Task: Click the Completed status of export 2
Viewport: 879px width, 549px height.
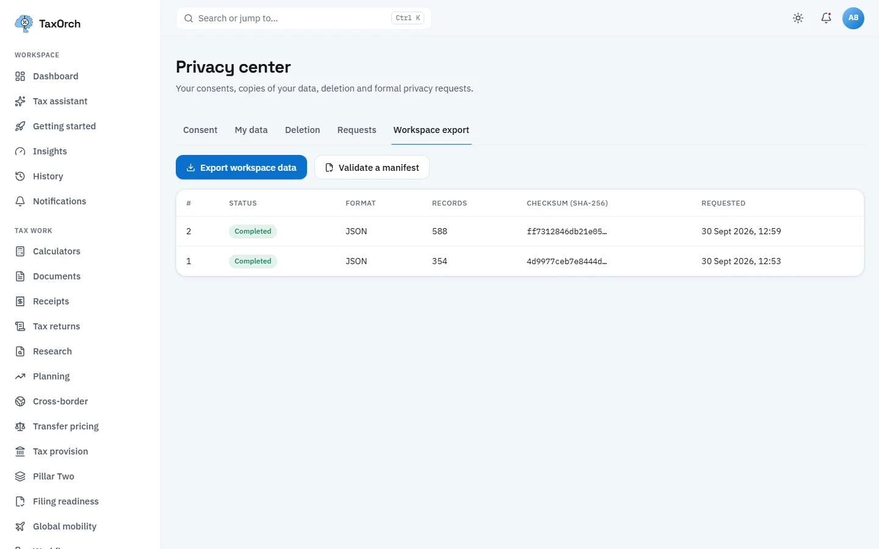Action: (253, 232)
